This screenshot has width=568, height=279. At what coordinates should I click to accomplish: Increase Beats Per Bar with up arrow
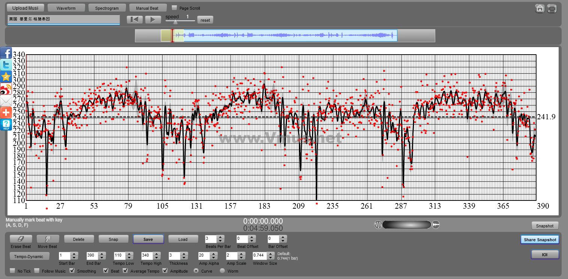(220, 237)
